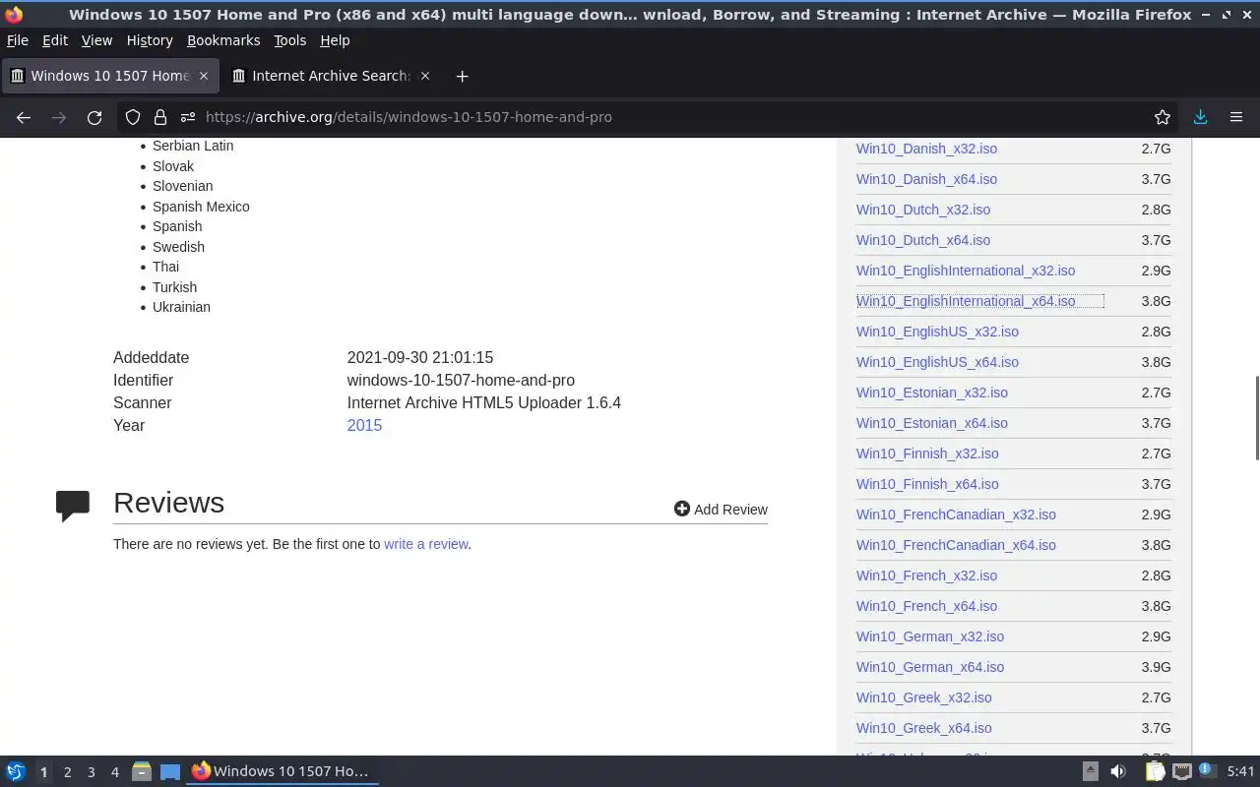Bookmark this page with star icon
Screen dimensions: 1260x787
[x=1163, y=117]
